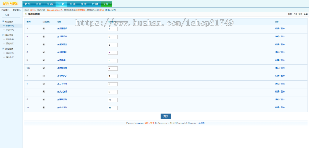Click the list icon beside page title
Screen dimensions: 309x148
click(26, 14)
